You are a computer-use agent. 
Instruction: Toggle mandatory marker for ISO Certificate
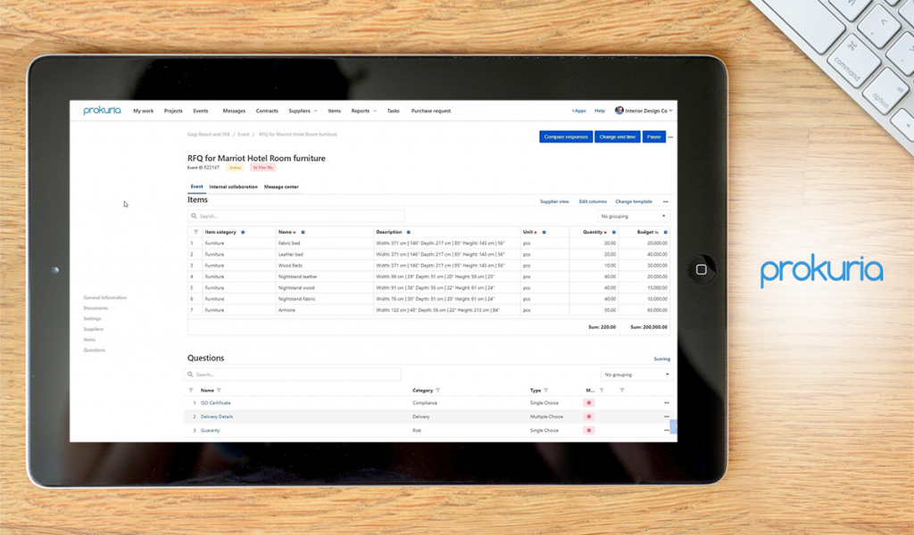coord(588,403)
